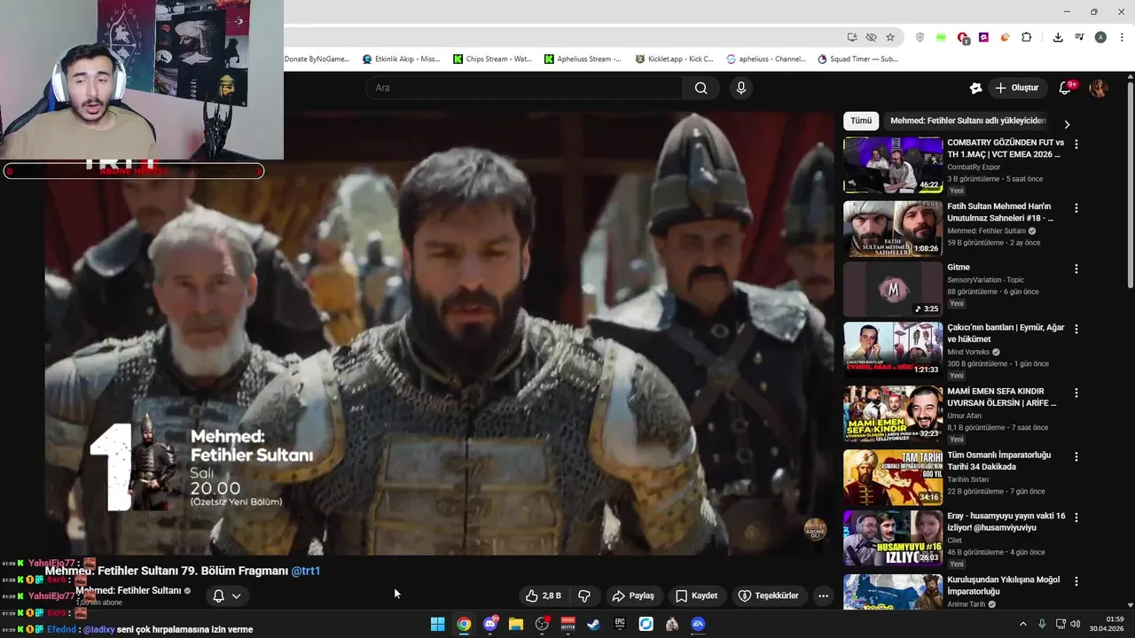Open the orange extension icon
The height and width of the screenshot is (638, 1135).
pyautogui.click(x=1005, y=37)
